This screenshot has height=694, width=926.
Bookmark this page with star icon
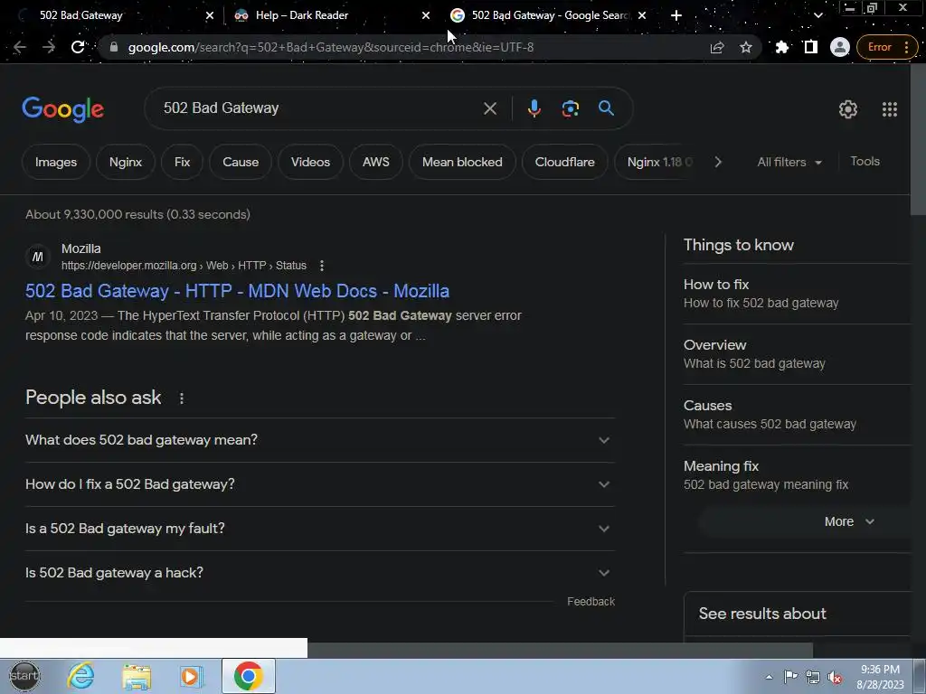coord(746,47)
